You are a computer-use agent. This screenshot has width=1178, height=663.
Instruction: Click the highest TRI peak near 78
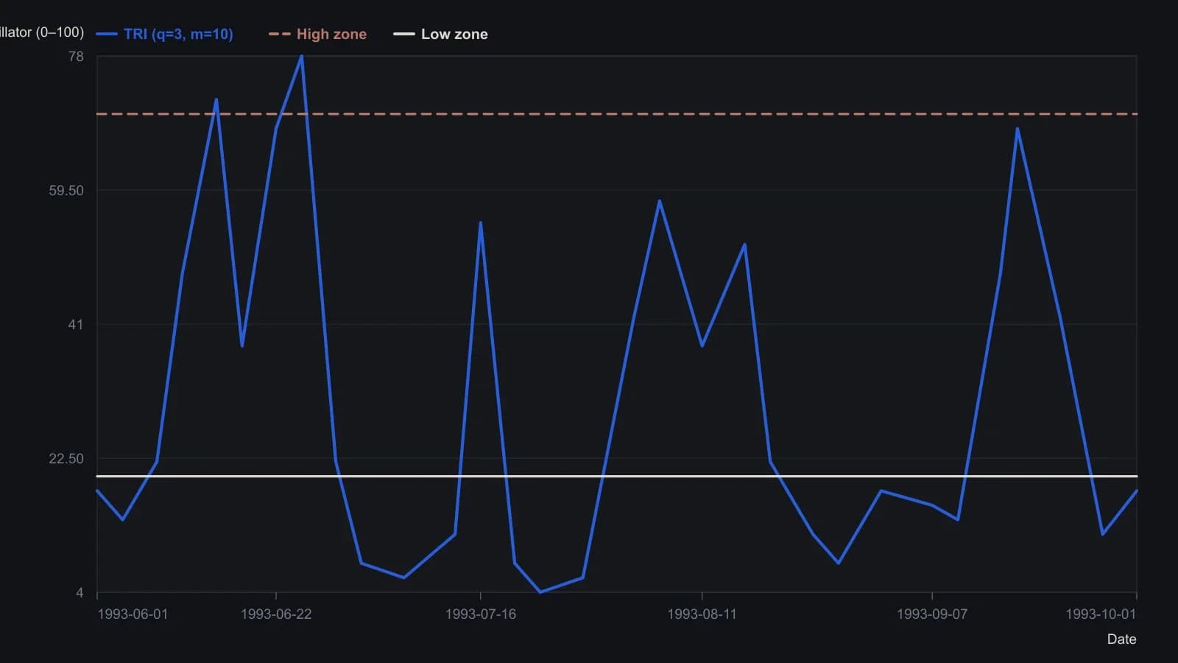click(x=301, y=57)
